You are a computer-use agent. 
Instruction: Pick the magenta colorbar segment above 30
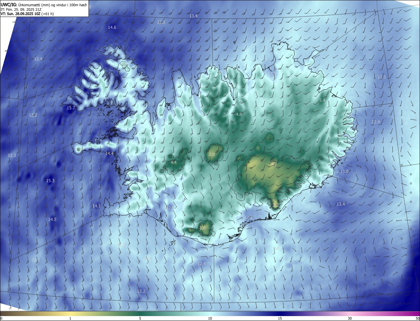[x=350, y=313]
